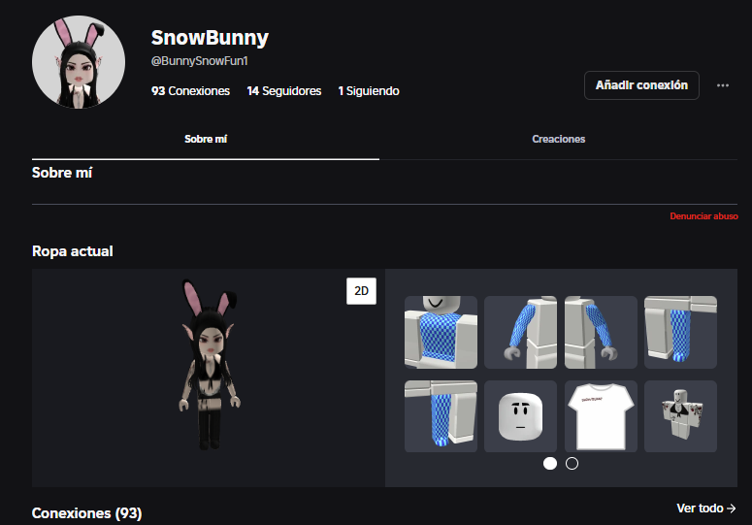The image size is (752, 525).
Task: Click the Conexiones (93) heading
Action: (x=86, y=513)
